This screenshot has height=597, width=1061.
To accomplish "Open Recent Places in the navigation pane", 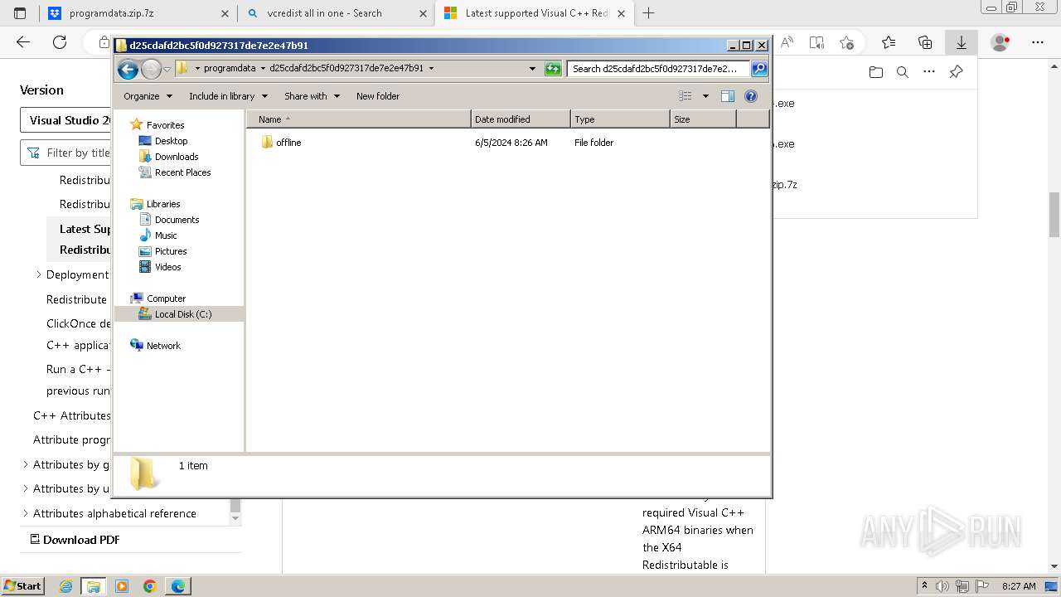I will [x=182, y=172].
